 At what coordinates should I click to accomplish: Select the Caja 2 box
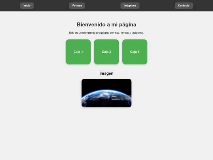[x=106, y=52]
